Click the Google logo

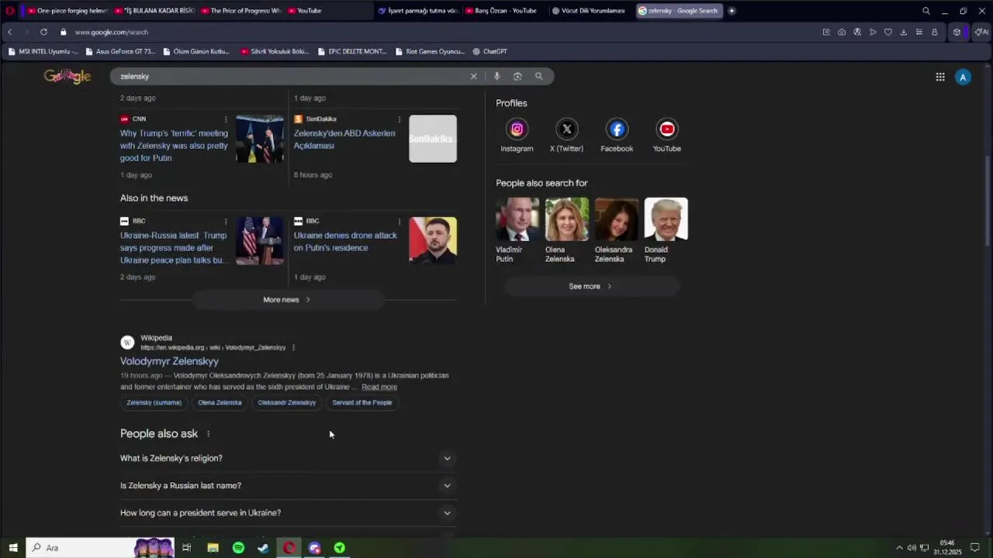pyautogui.click(x=67, y=76)
